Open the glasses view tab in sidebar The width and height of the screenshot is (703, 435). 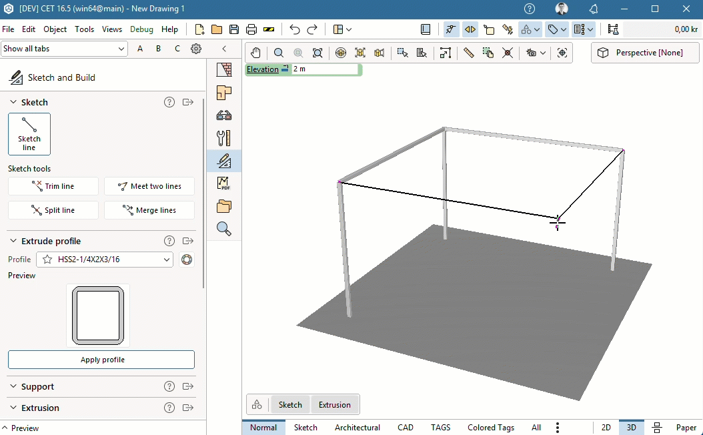pos(223,115)
